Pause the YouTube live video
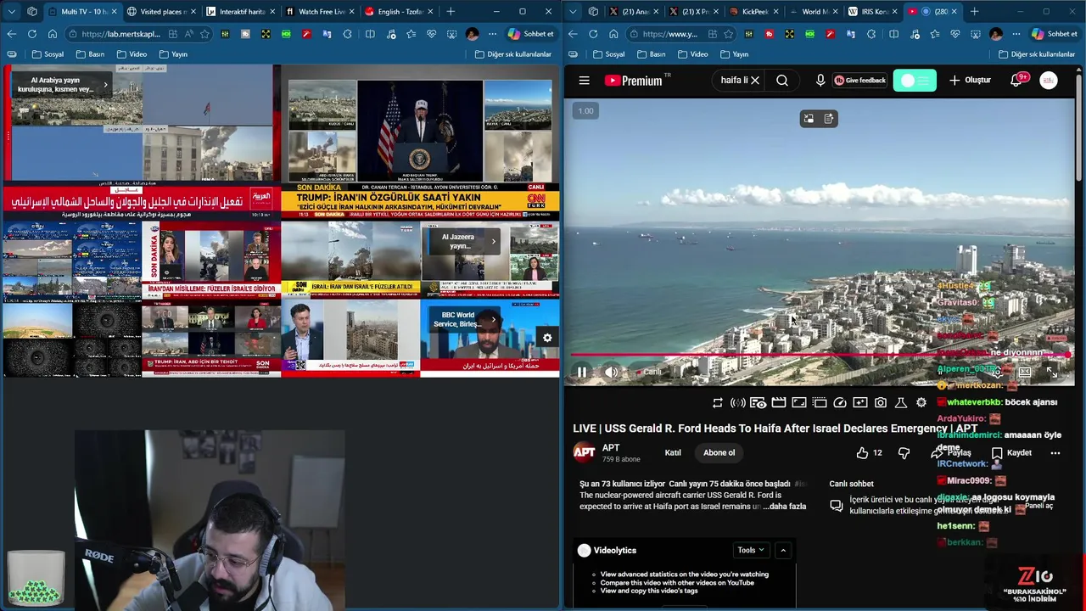The image size is (1086, 611). click(x=582, y=372)
